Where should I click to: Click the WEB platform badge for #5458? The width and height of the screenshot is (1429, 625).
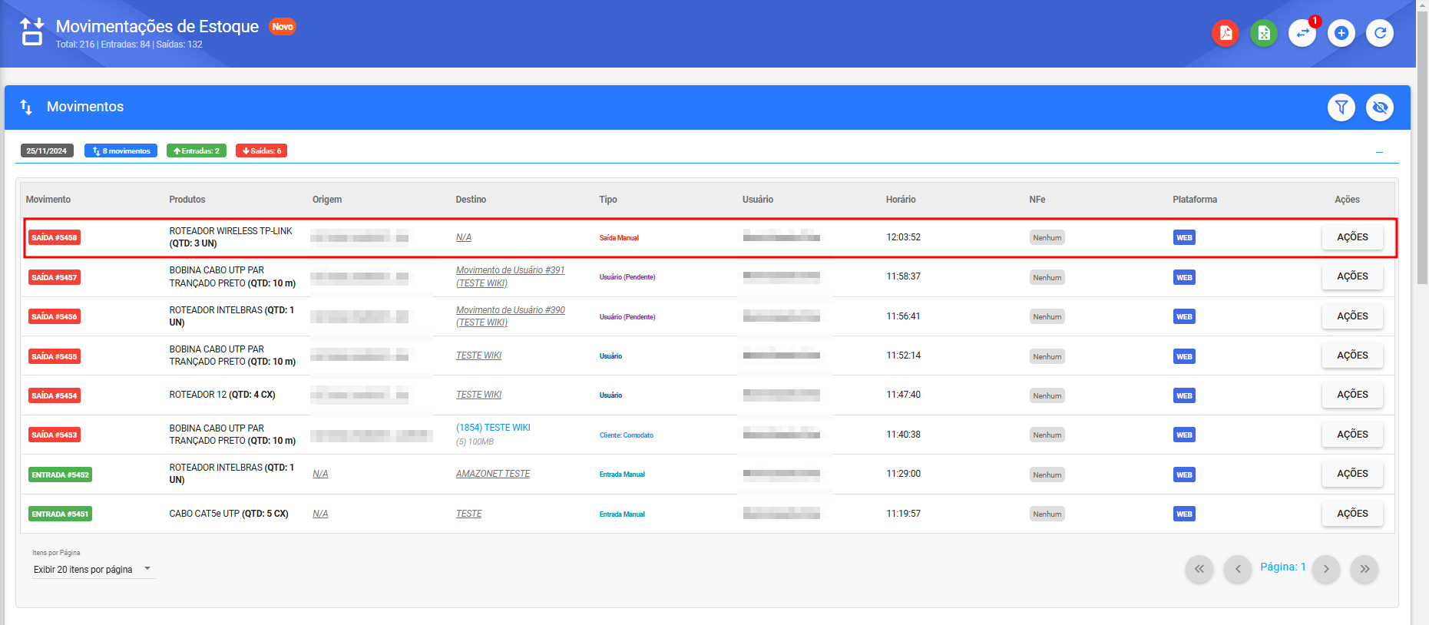tap(1184, 238)
